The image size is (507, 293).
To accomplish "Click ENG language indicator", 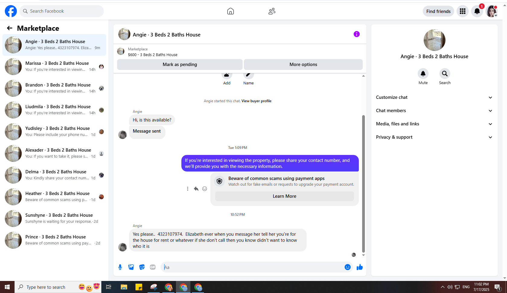I will coord(466,287).
